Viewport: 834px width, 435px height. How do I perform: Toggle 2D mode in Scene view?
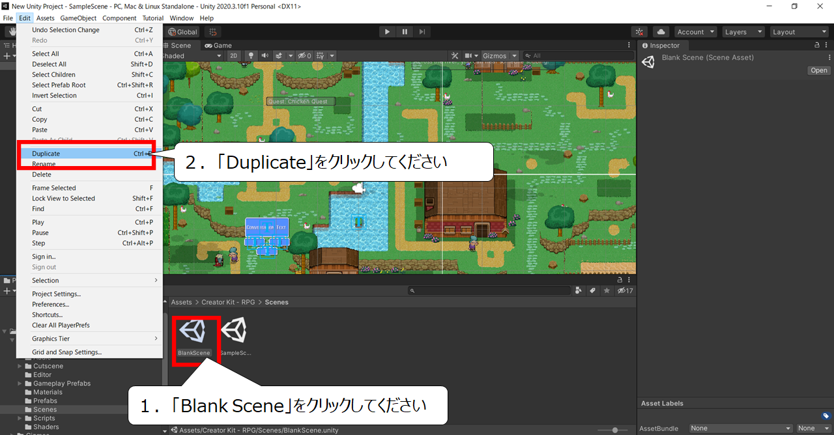click(235, 56)
